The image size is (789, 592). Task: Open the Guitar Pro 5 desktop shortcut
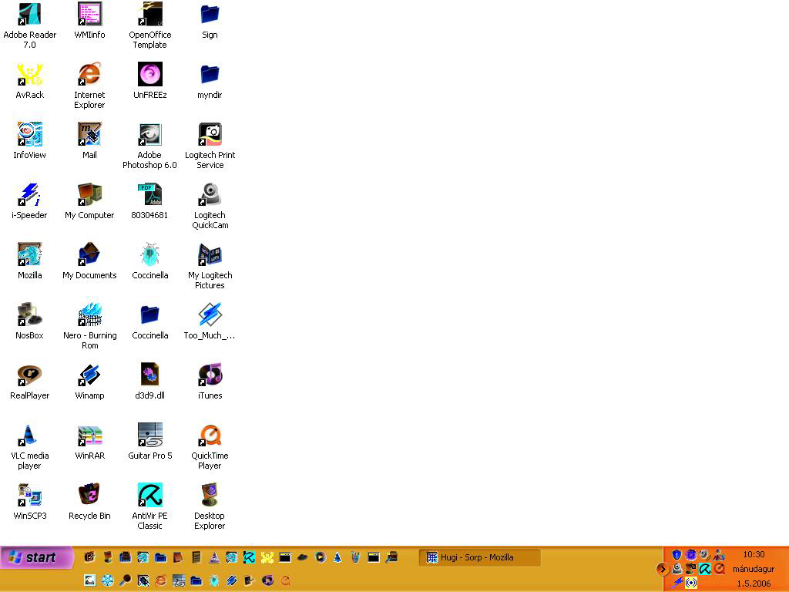[x=150, y=442]
